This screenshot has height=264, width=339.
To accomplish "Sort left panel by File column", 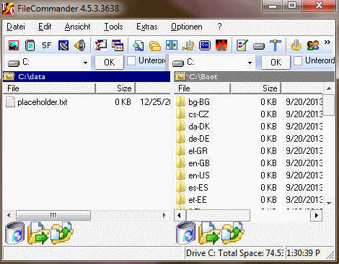I will click(49, 88).
